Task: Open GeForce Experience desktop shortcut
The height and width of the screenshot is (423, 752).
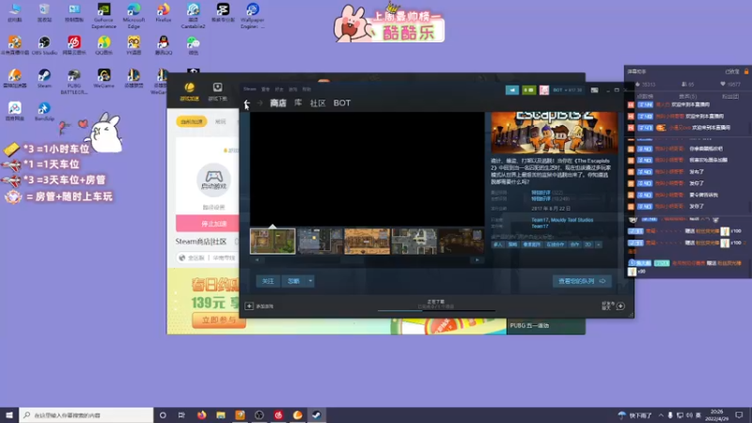Action: [103, 15]
